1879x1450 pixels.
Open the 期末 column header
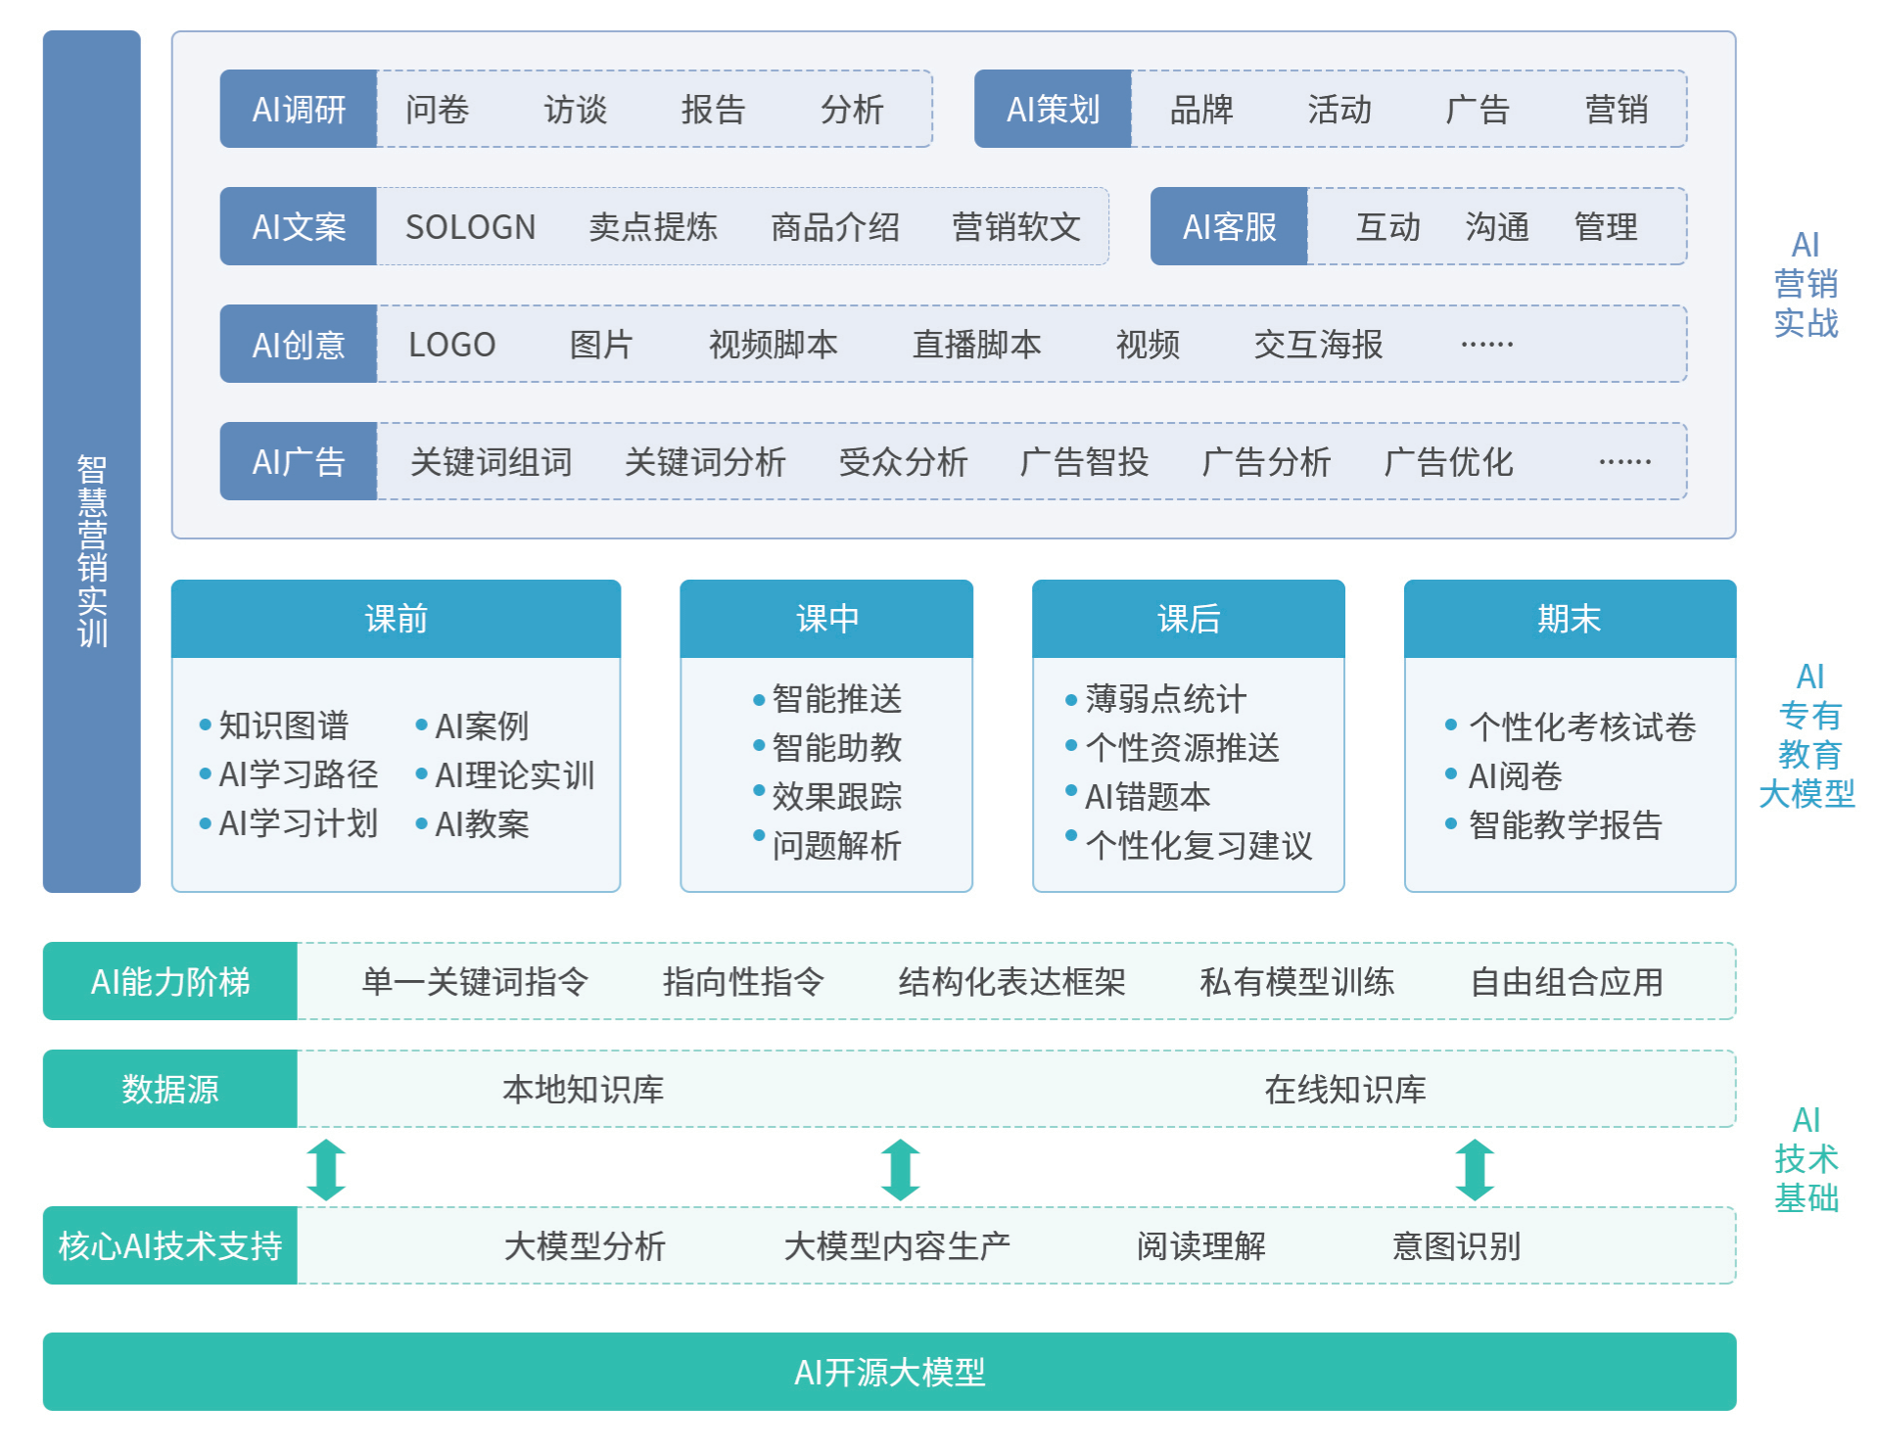point(1570,619)
